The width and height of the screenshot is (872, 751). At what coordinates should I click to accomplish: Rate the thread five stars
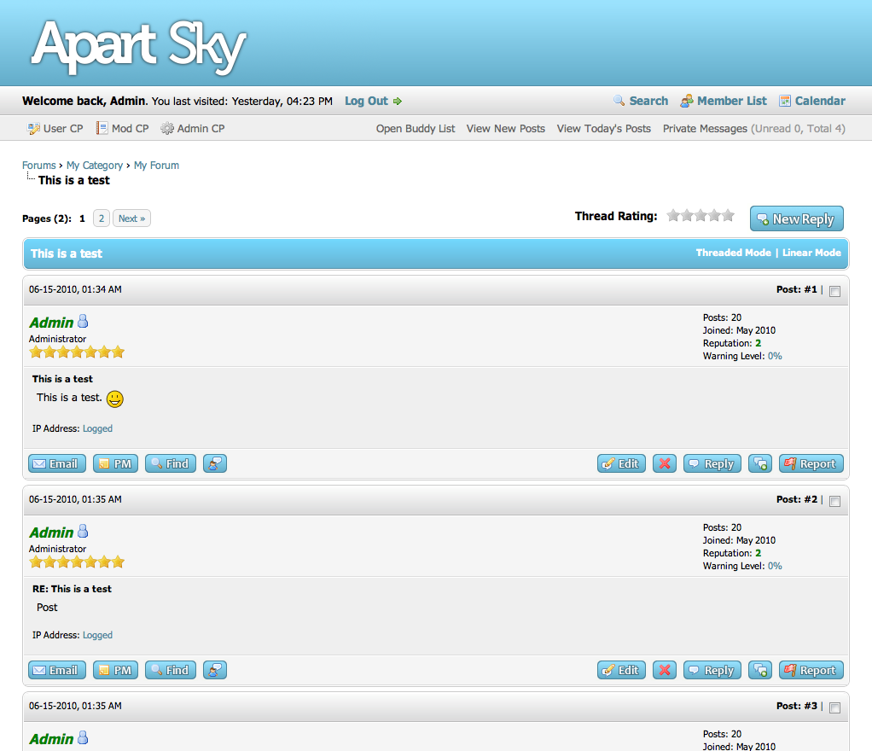click(728, 216)
